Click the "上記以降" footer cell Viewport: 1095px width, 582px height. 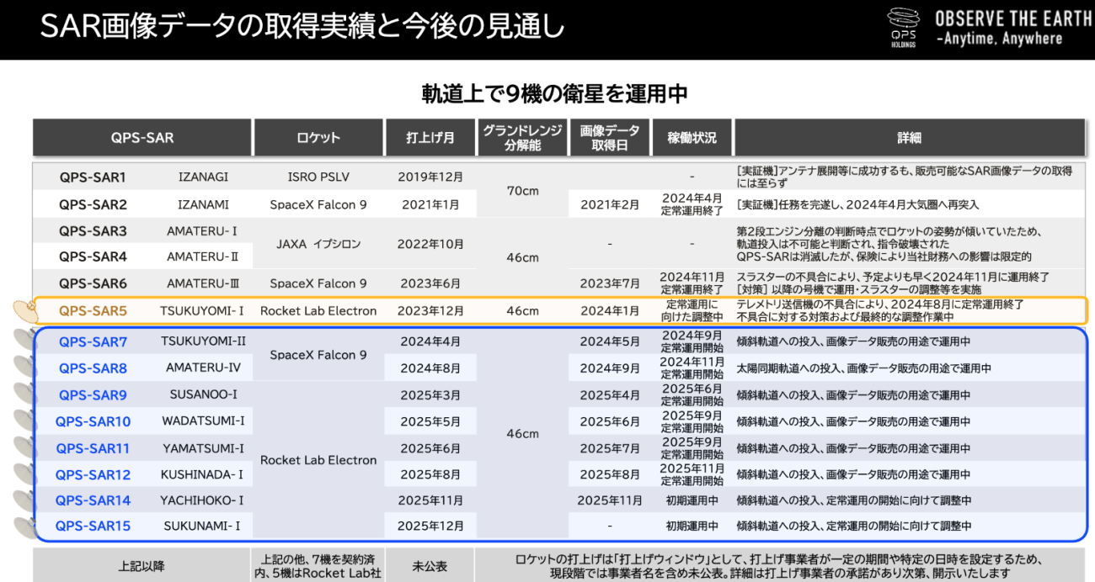point(142,567)
